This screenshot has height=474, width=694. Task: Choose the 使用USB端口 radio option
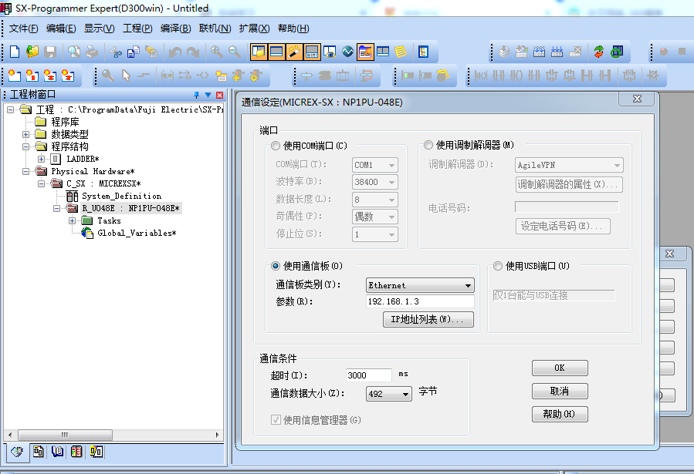[498, 266]
